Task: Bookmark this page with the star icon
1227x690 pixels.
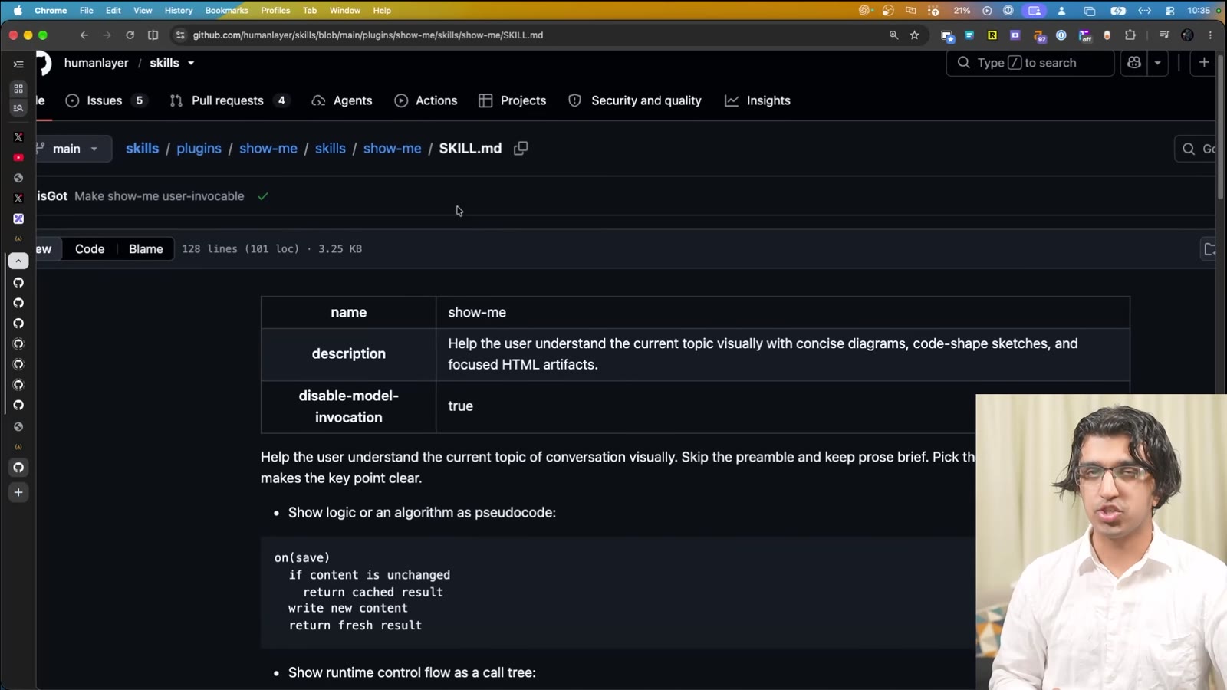Action: coord(914,35)
